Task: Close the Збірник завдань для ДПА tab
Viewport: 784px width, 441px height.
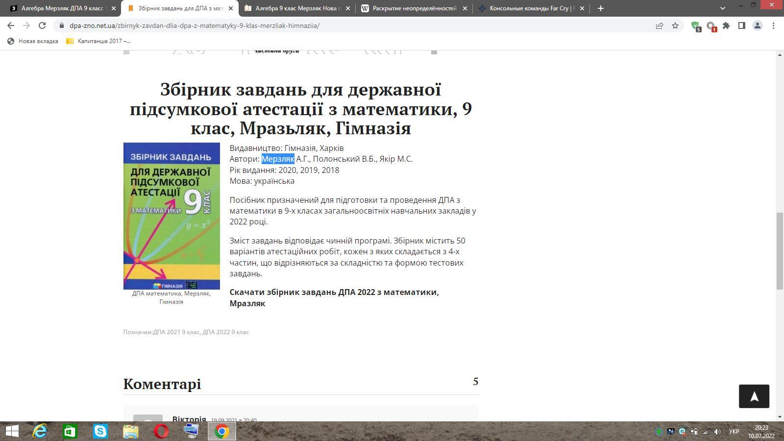Action: (x=231, y=8)
